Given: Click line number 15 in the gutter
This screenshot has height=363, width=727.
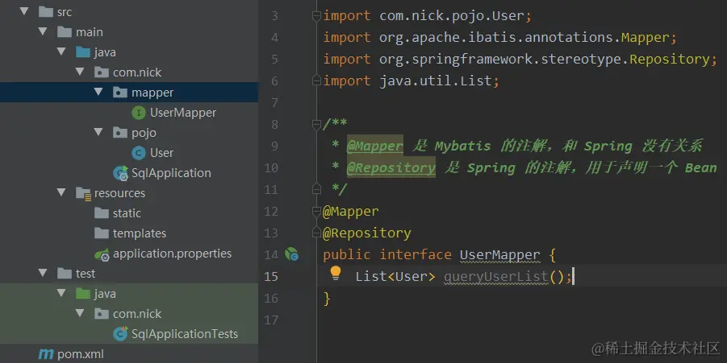Looking at the screenshot, I should [271, 277].
